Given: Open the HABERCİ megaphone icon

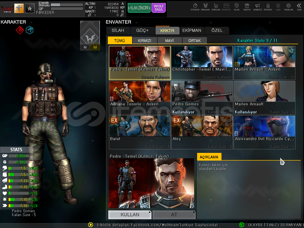Looking at the screenshot, I should tap(257, 7).
